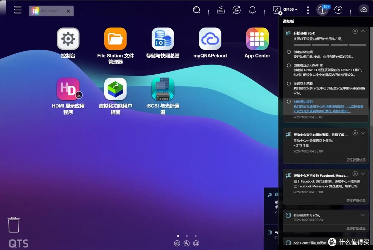This screenshot has height=250, width=373.
Task: Toggle the info notification board icon
Action: (x=323, y=10)
